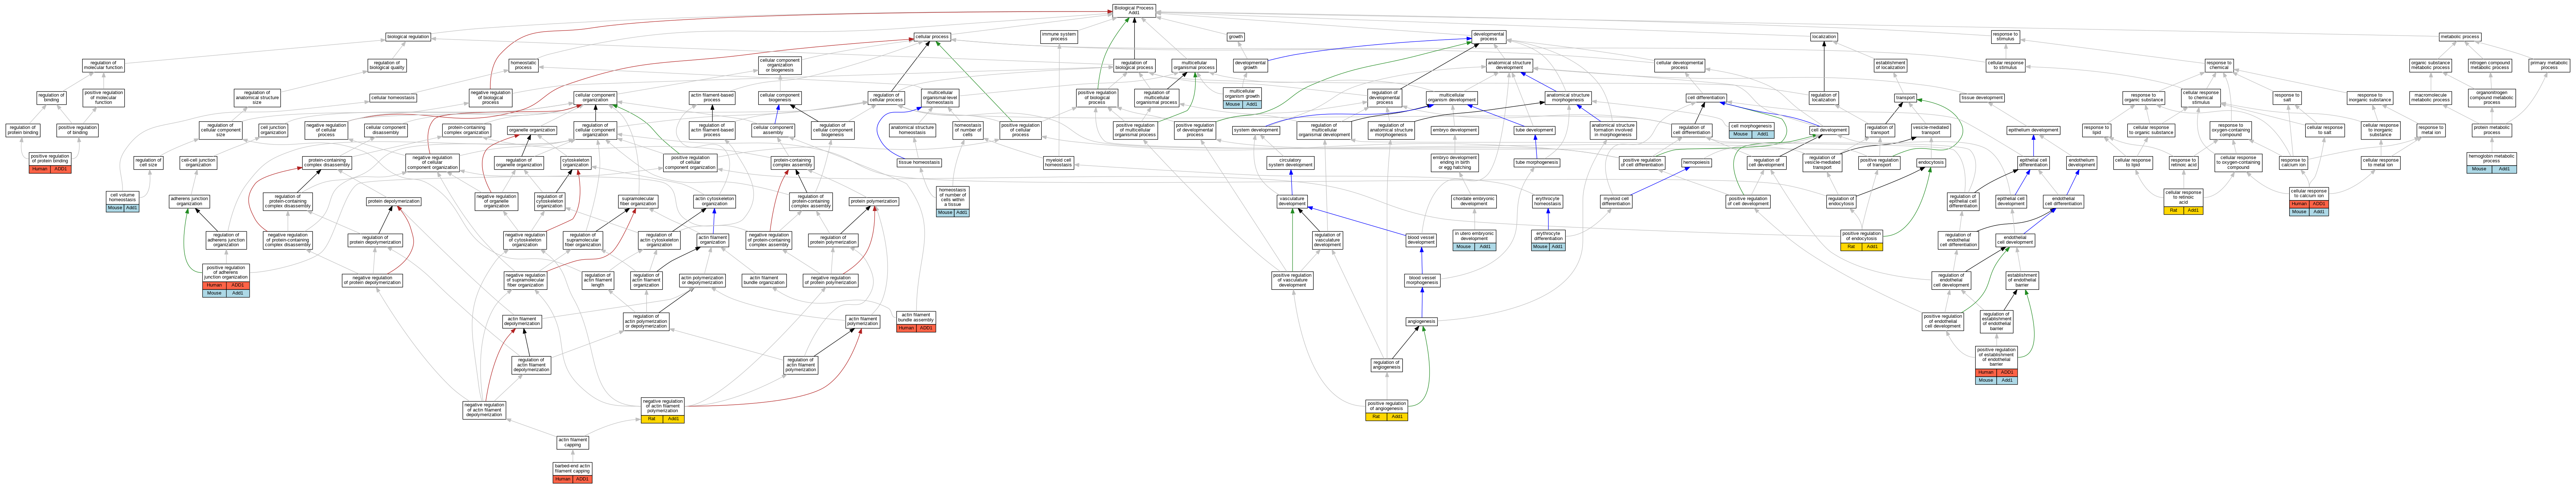The height and width of the screenshot is (487, 2576).
Task: Click the 'localization' node
Action: [x=1824, y=37]
